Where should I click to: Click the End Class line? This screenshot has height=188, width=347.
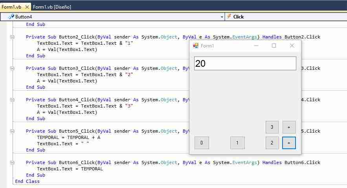pyautogui.click(x=27, y=181)
